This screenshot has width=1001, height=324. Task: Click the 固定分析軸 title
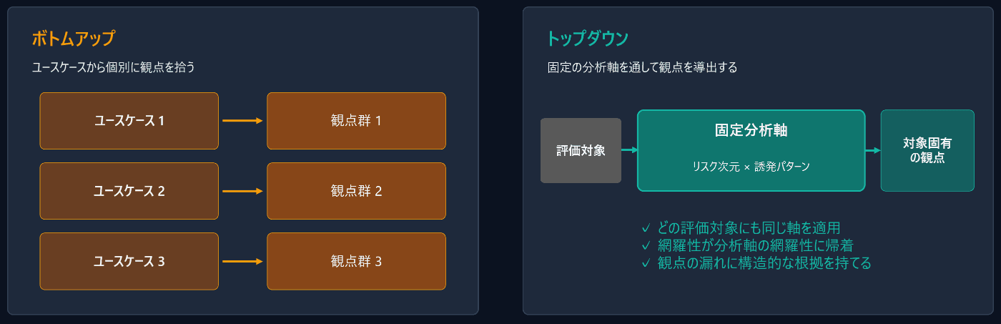point(751,131)
